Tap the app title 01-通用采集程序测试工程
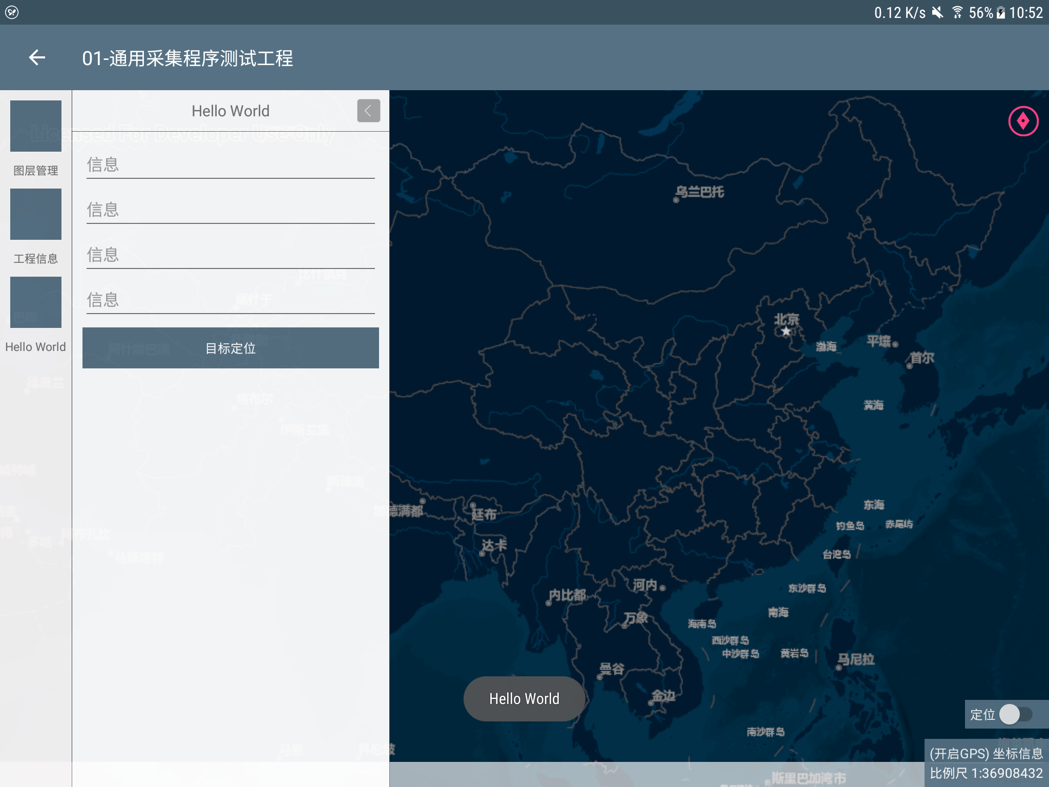This screenshot has height=787, width=1049. (187, 58)
